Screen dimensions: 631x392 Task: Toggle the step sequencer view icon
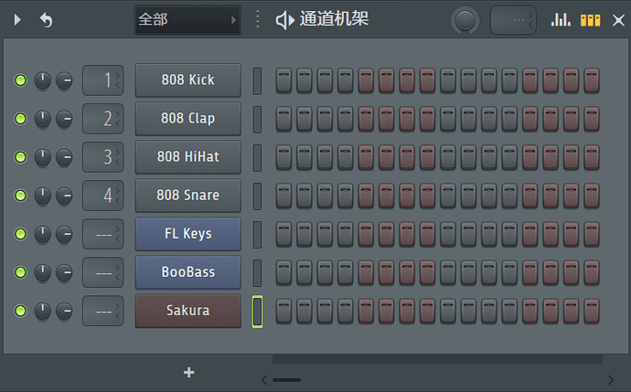tap(591, 20)
